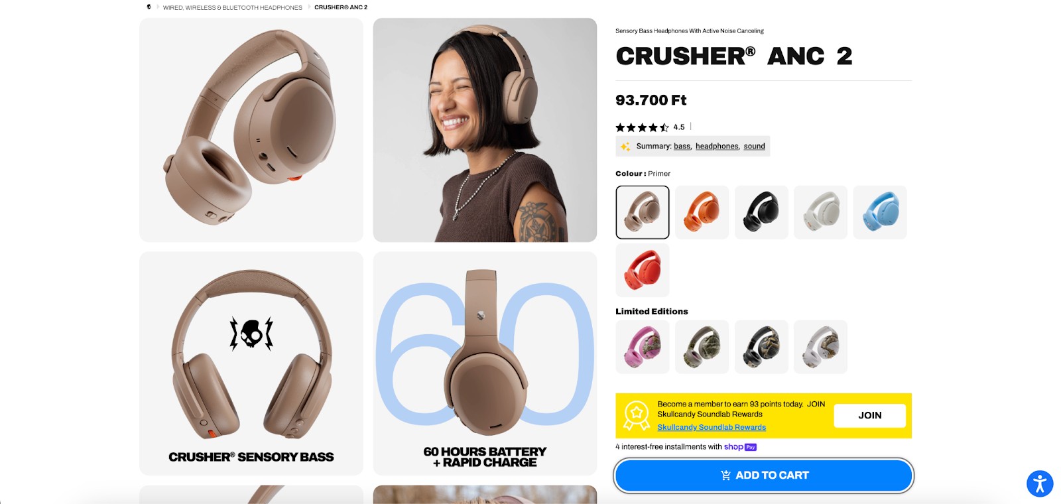Click the rewards ribbon badge icon
The height and width of the screenshot is (504, 1061).
pos(637,416)
